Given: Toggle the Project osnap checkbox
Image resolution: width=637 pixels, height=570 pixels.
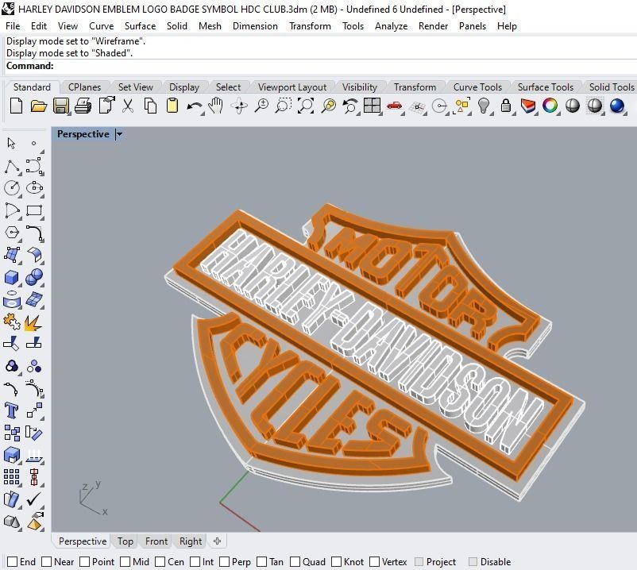Looking at the screenshot, I should pyautogui.click(x=419, y=562).
